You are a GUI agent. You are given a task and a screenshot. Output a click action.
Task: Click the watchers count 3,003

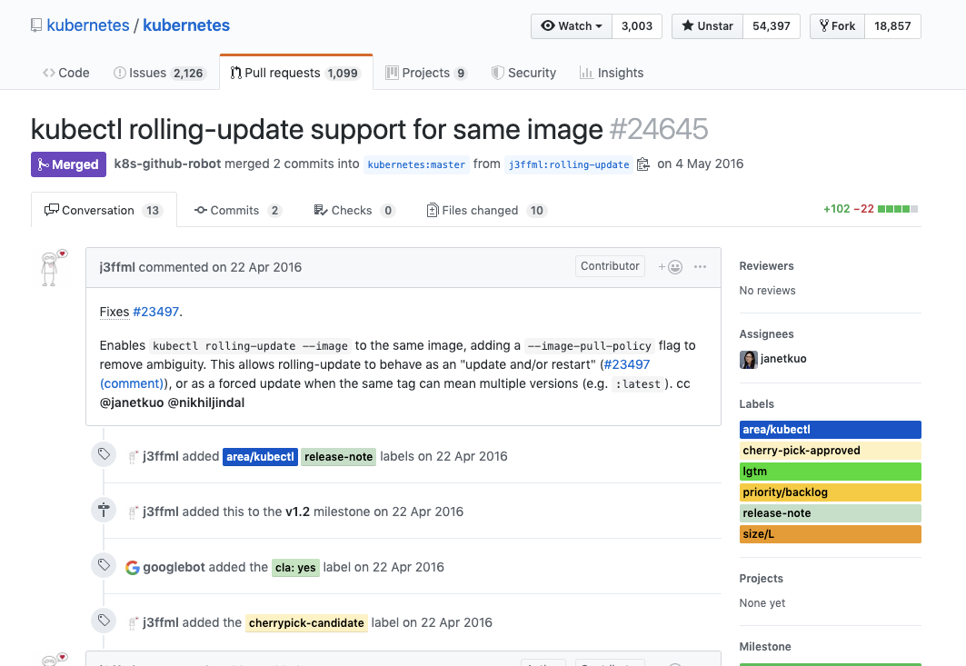[x=637, y=25]
